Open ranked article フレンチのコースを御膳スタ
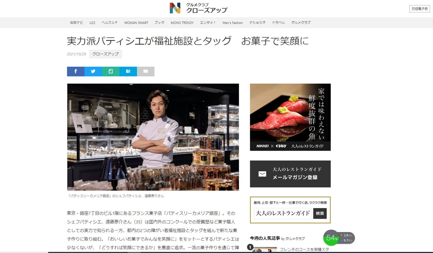This screenshot has width=433, height=253. tap(305, 249)
